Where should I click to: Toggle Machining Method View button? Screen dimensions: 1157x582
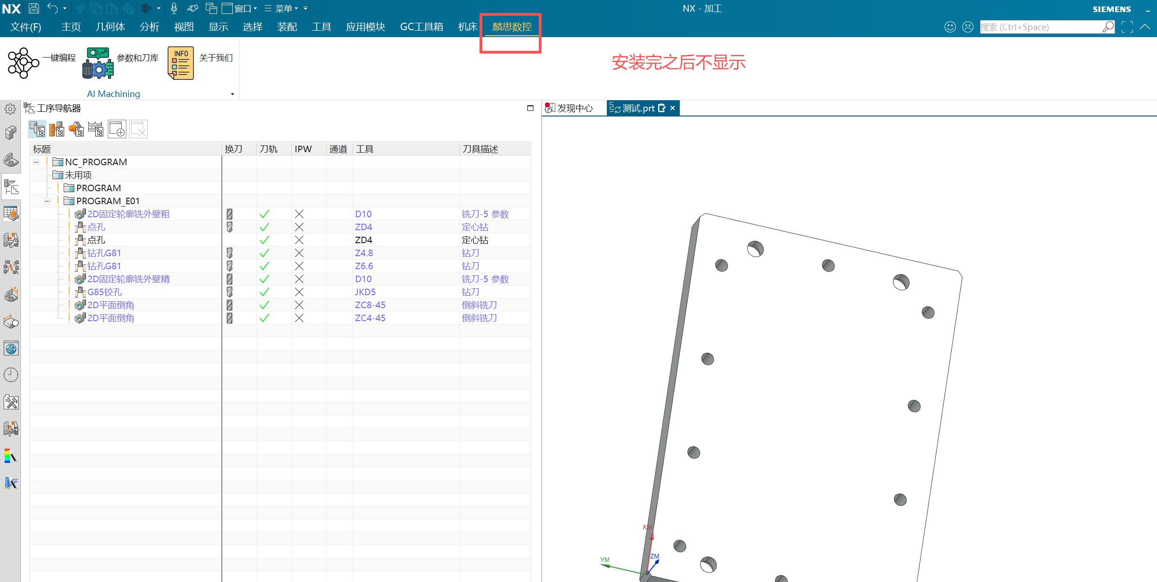point(96,129)
